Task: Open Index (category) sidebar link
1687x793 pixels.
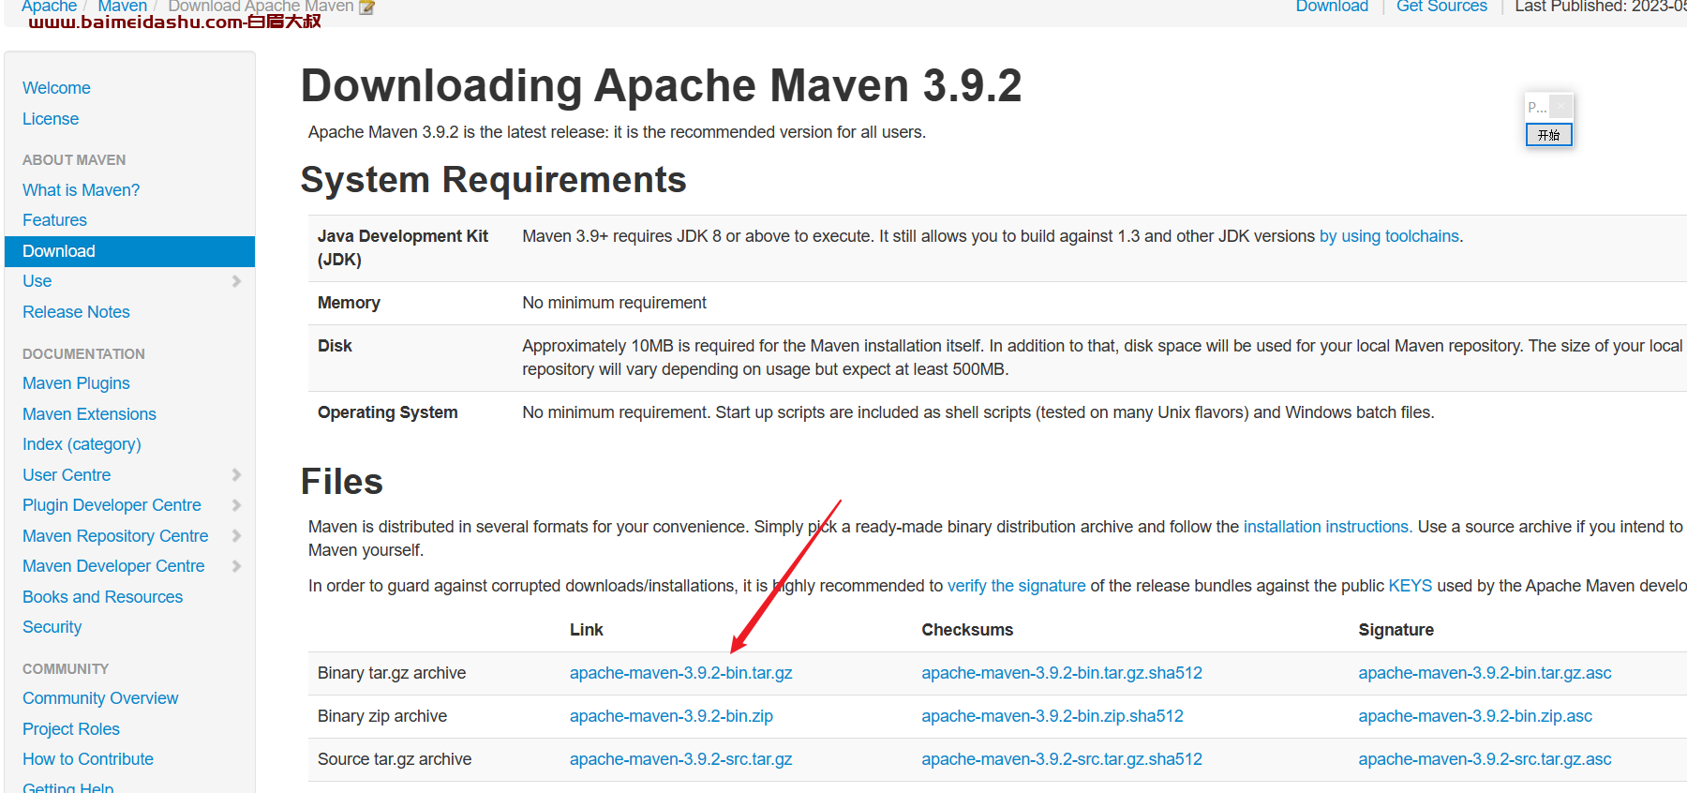Action: (x=82, y=444)
